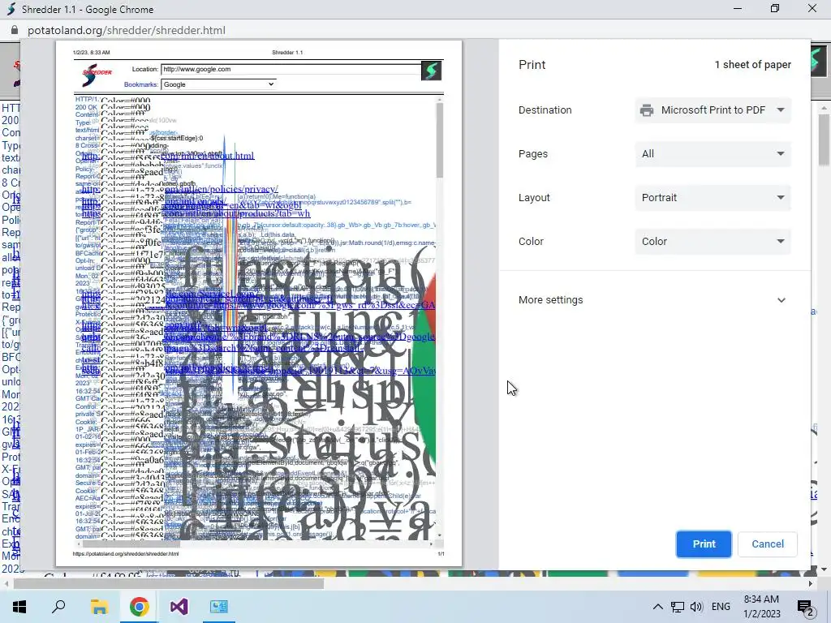831x623 pixels.
Task: Click the Shredder icon in Chrome title bar
Action: click(x=11, y=9)
